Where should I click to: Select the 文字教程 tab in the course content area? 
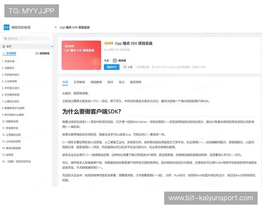pos(79,82)
